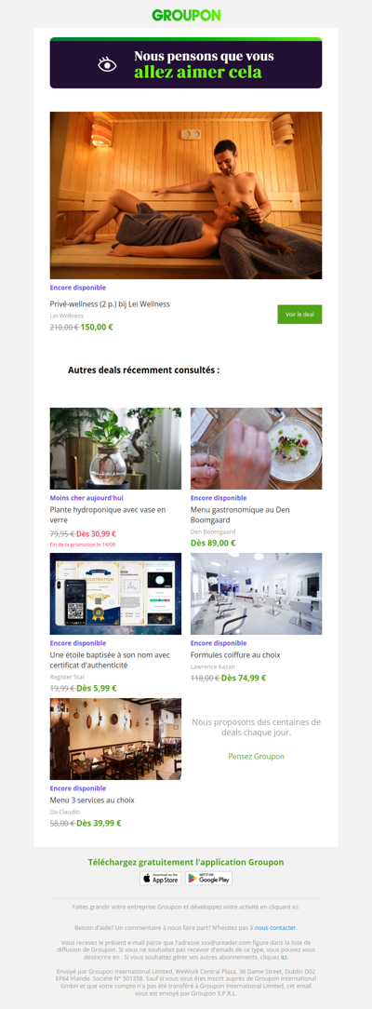The width and height of the screenshot is (372, 1009).
Task: Click the 'Pensez Groupon' link
Action: pyautogui.click(x=257, y=756)
